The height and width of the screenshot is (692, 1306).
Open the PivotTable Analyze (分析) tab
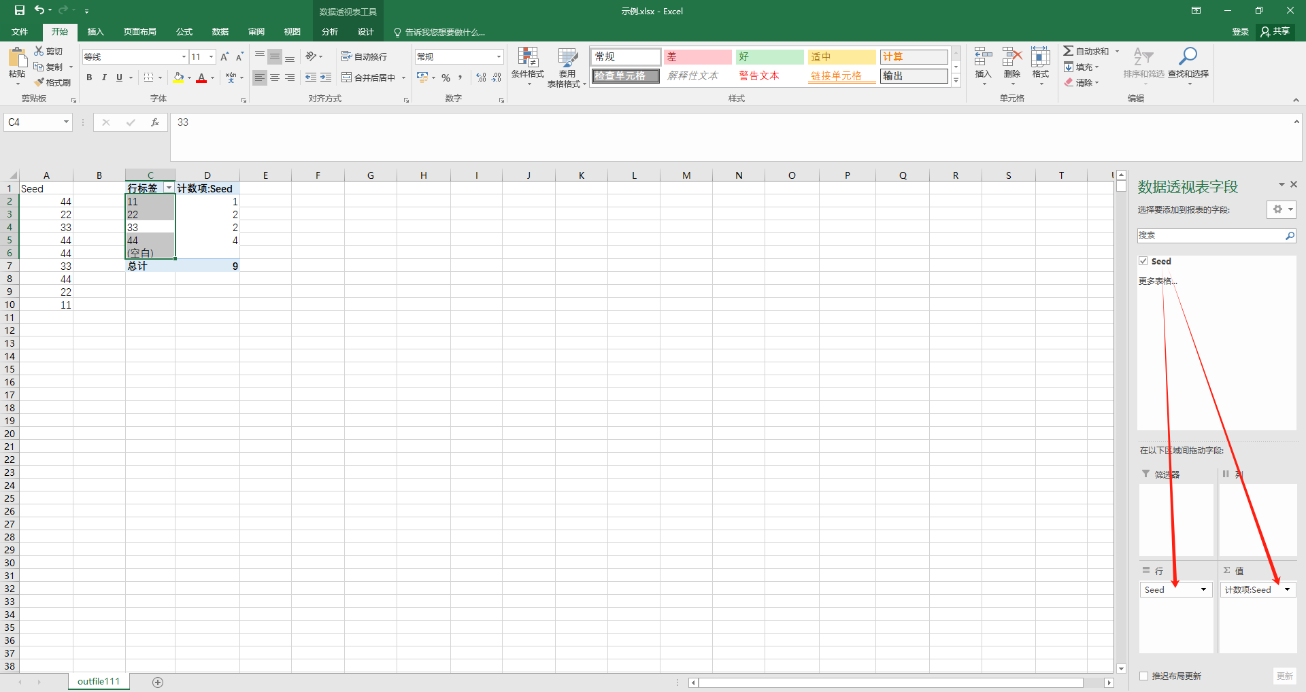pyautogui.click(x=329, y=32)
